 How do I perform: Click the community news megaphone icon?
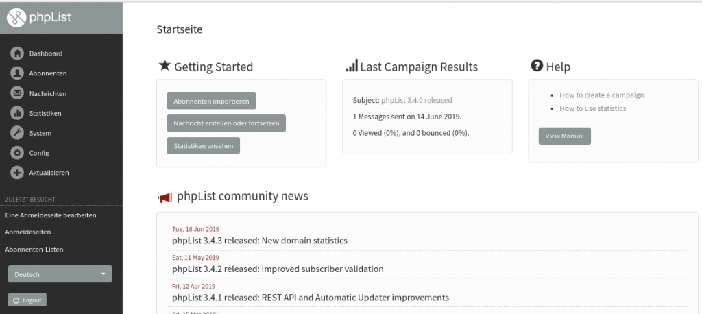165,197
